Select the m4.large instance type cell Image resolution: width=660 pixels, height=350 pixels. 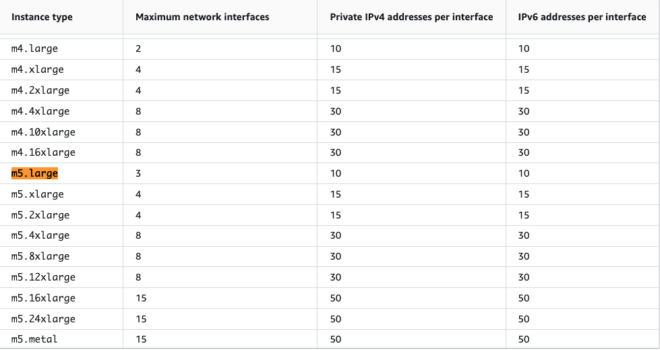(x=34, y=49)
